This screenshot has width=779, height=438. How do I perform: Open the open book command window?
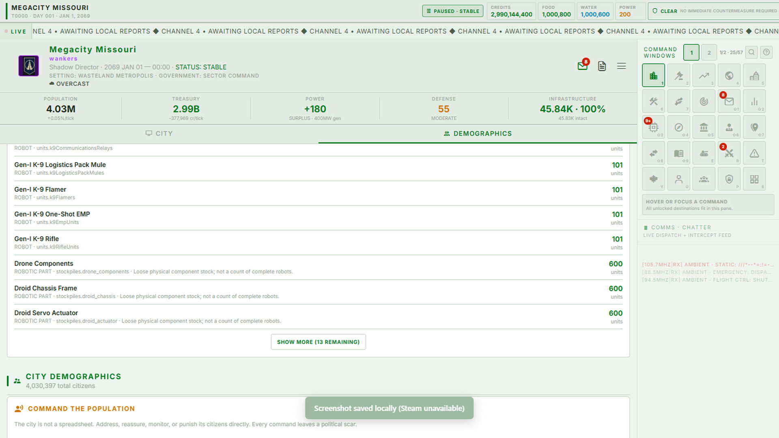tap(678, 153)
